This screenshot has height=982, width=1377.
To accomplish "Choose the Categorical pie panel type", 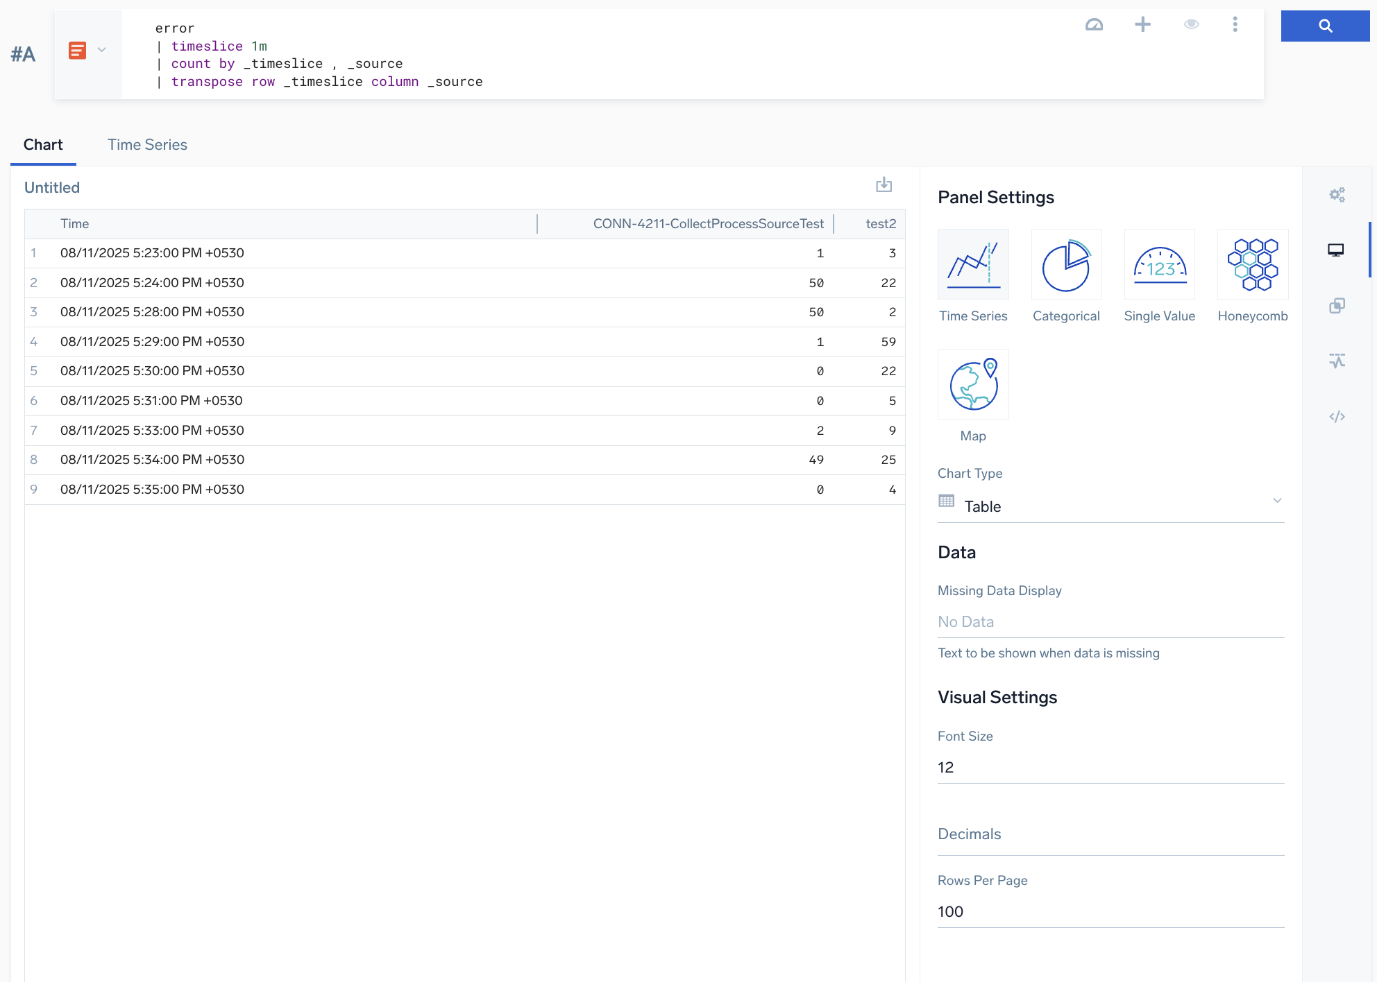I will [1066, 265].
